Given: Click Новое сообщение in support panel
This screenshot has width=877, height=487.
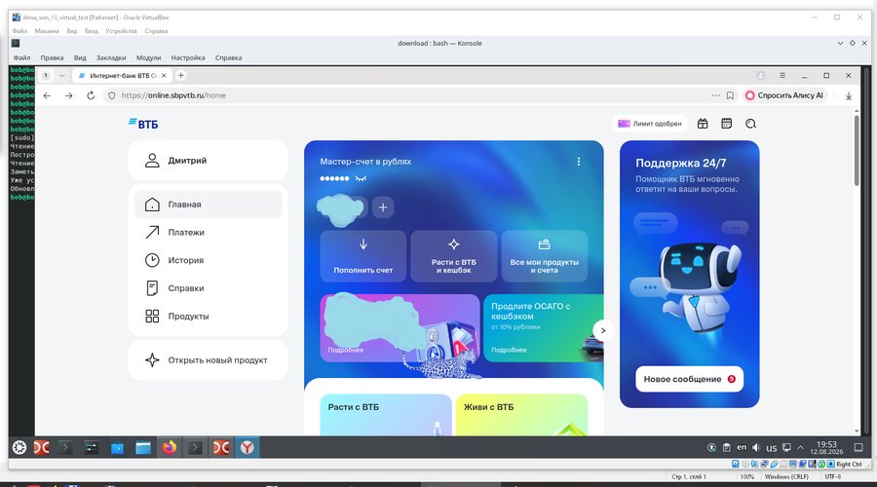Looking at the screenshot, I should pos(689,379).
